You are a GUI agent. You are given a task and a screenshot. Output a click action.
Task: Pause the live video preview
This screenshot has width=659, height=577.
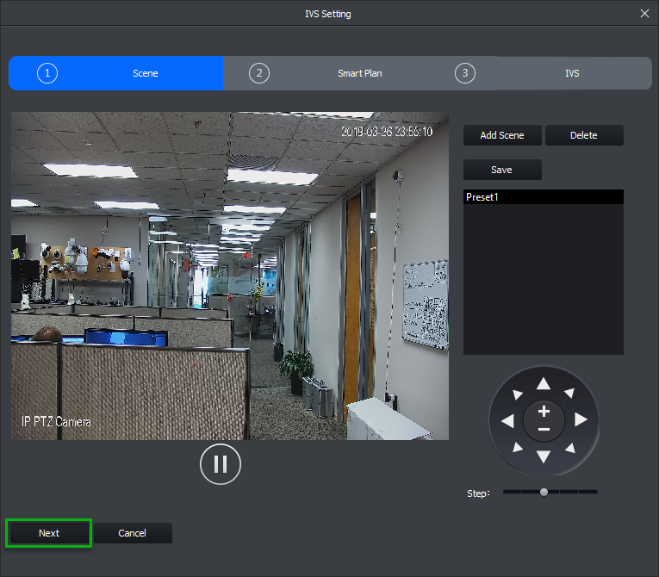click(221, 464)
